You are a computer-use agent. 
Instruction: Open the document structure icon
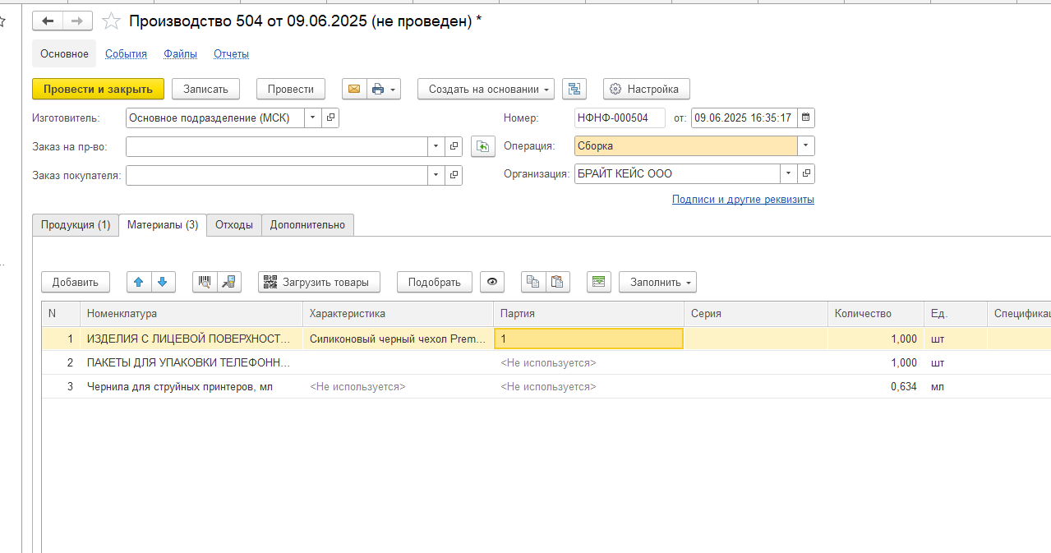(574, 89)
